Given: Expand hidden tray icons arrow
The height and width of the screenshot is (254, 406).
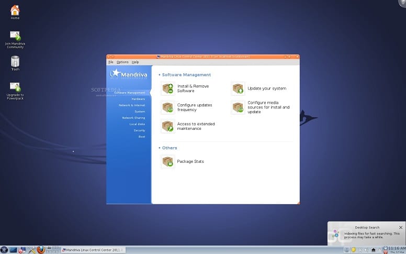Looking at the screenshot, I should point(380,250).
